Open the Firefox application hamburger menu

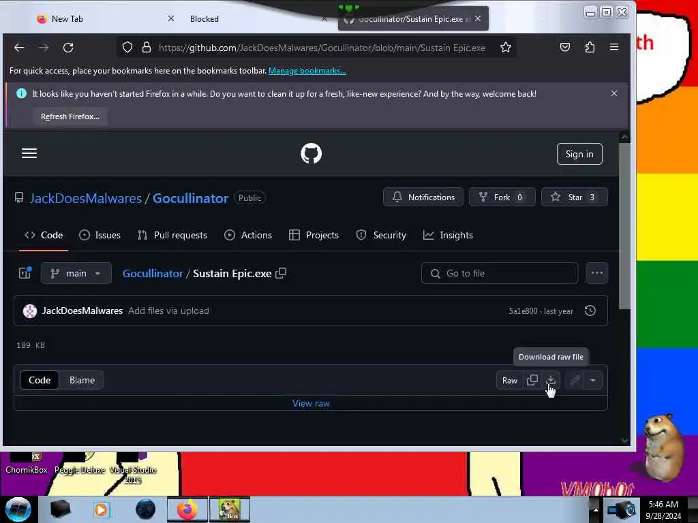614,47
